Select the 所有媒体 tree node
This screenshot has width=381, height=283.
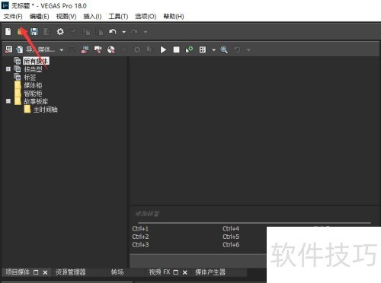36,61
